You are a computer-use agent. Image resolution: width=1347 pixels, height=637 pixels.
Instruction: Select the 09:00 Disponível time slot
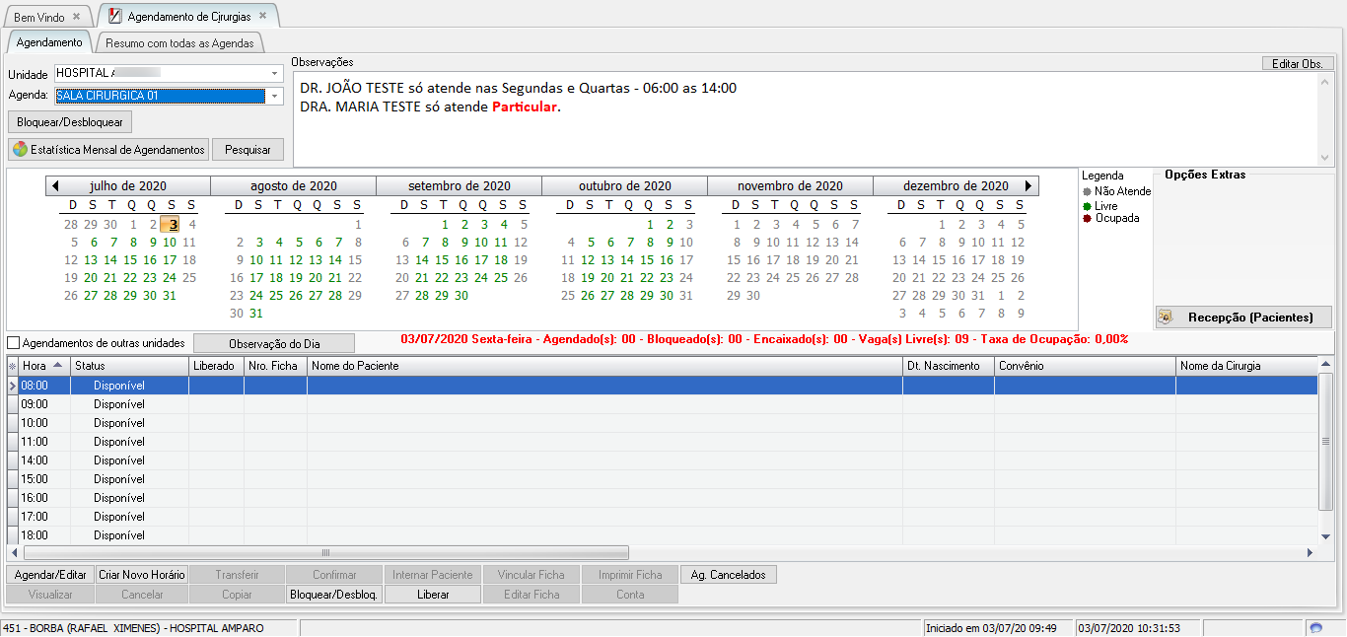point(118,404)
